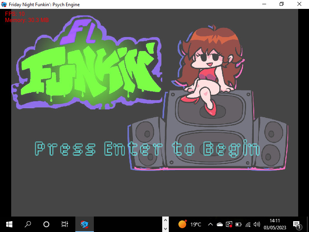Image resolution: width=309 pixels, height=232 pixels.
Task: Open Task View on taskbar
Action: [65, 224]
